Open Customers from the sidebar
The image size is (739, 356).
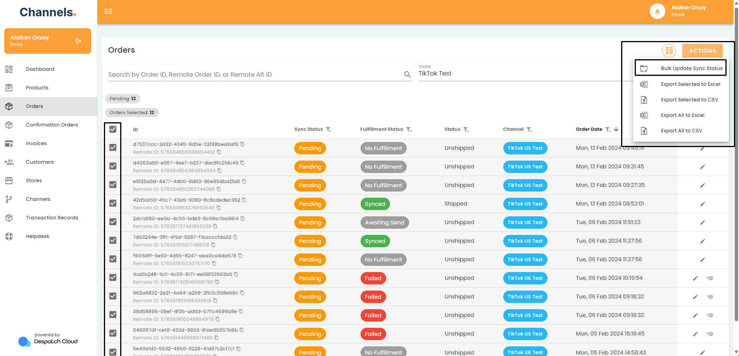pyautogui.click(x=48, y=162)
